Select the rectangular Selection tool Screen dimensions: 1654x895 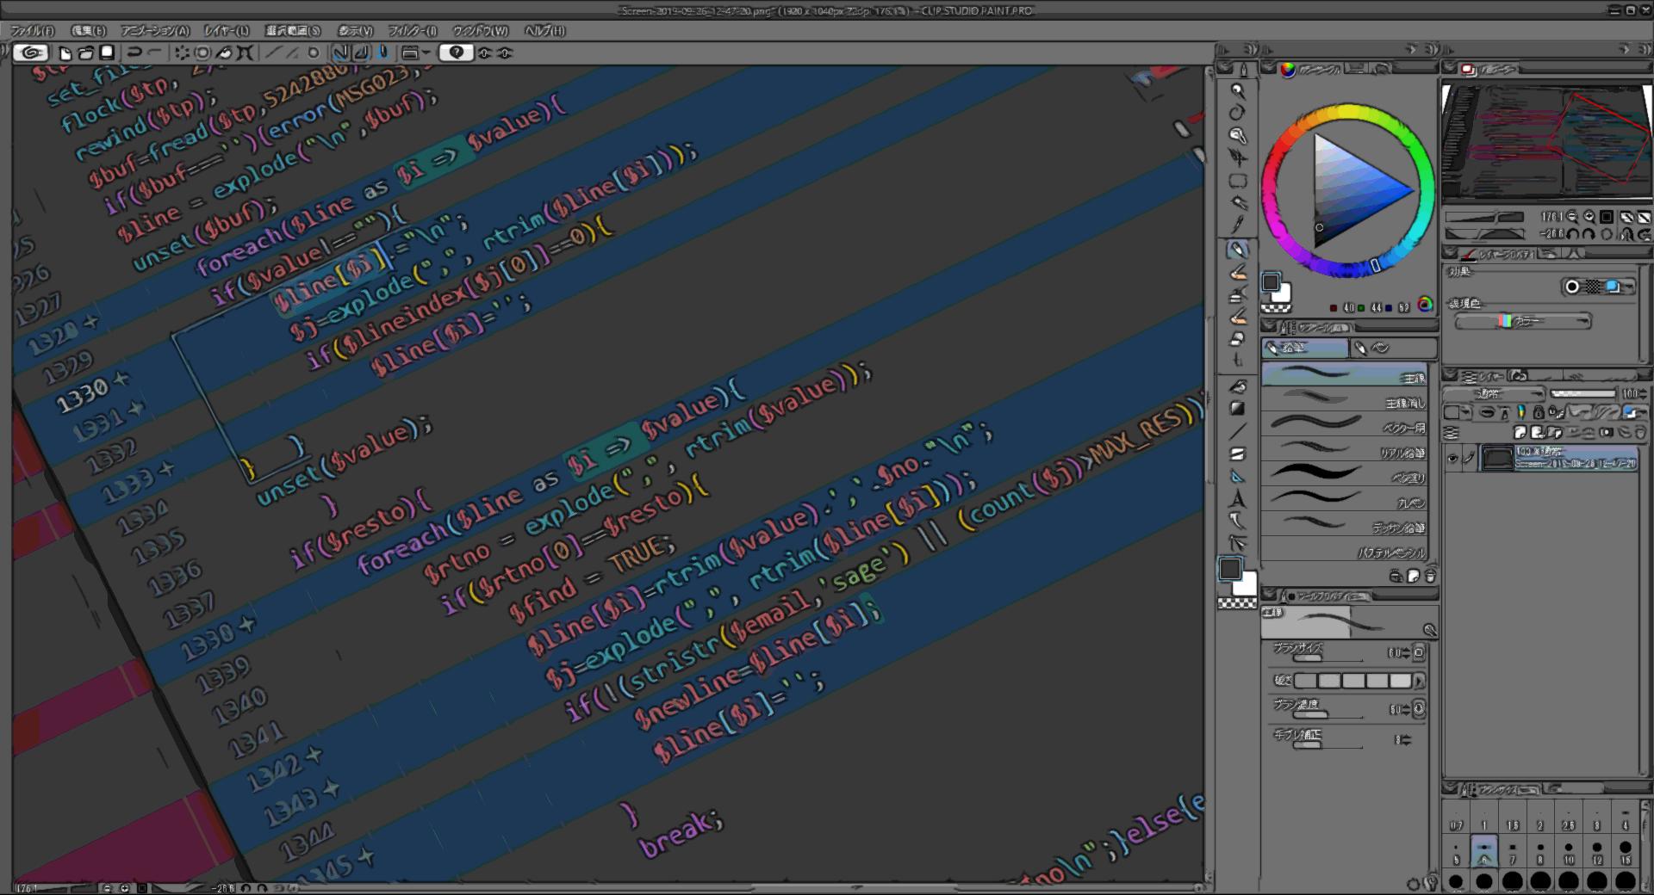pos(1238,181)
